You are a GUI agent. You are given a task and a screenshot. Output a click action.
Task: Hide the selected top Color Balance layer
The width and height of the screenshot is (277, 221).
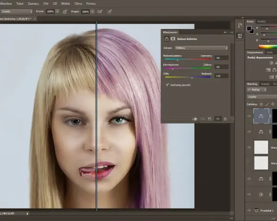[x=249, y=116]
